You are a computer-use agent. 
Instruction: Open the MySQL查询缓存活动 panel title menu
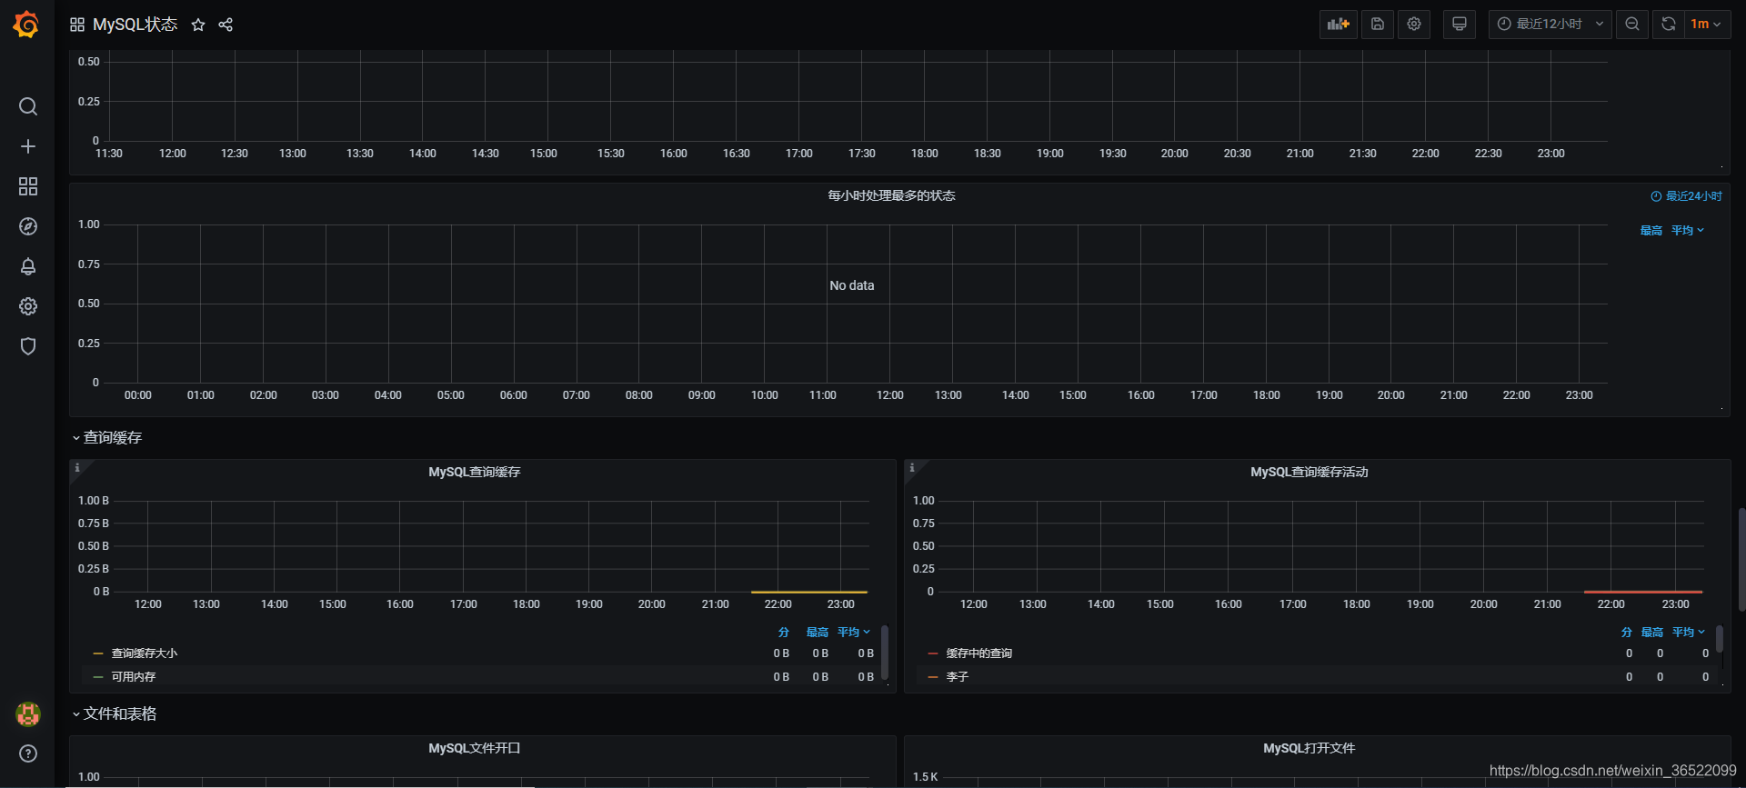pos(1309,473)
